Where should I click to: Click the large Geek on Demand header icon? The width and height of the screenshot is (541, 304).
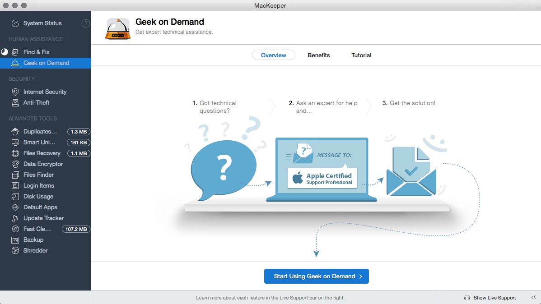118,29
